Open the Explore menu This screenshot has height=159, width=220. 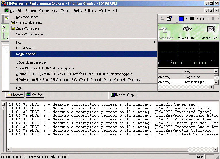click(x=30, y=11)
